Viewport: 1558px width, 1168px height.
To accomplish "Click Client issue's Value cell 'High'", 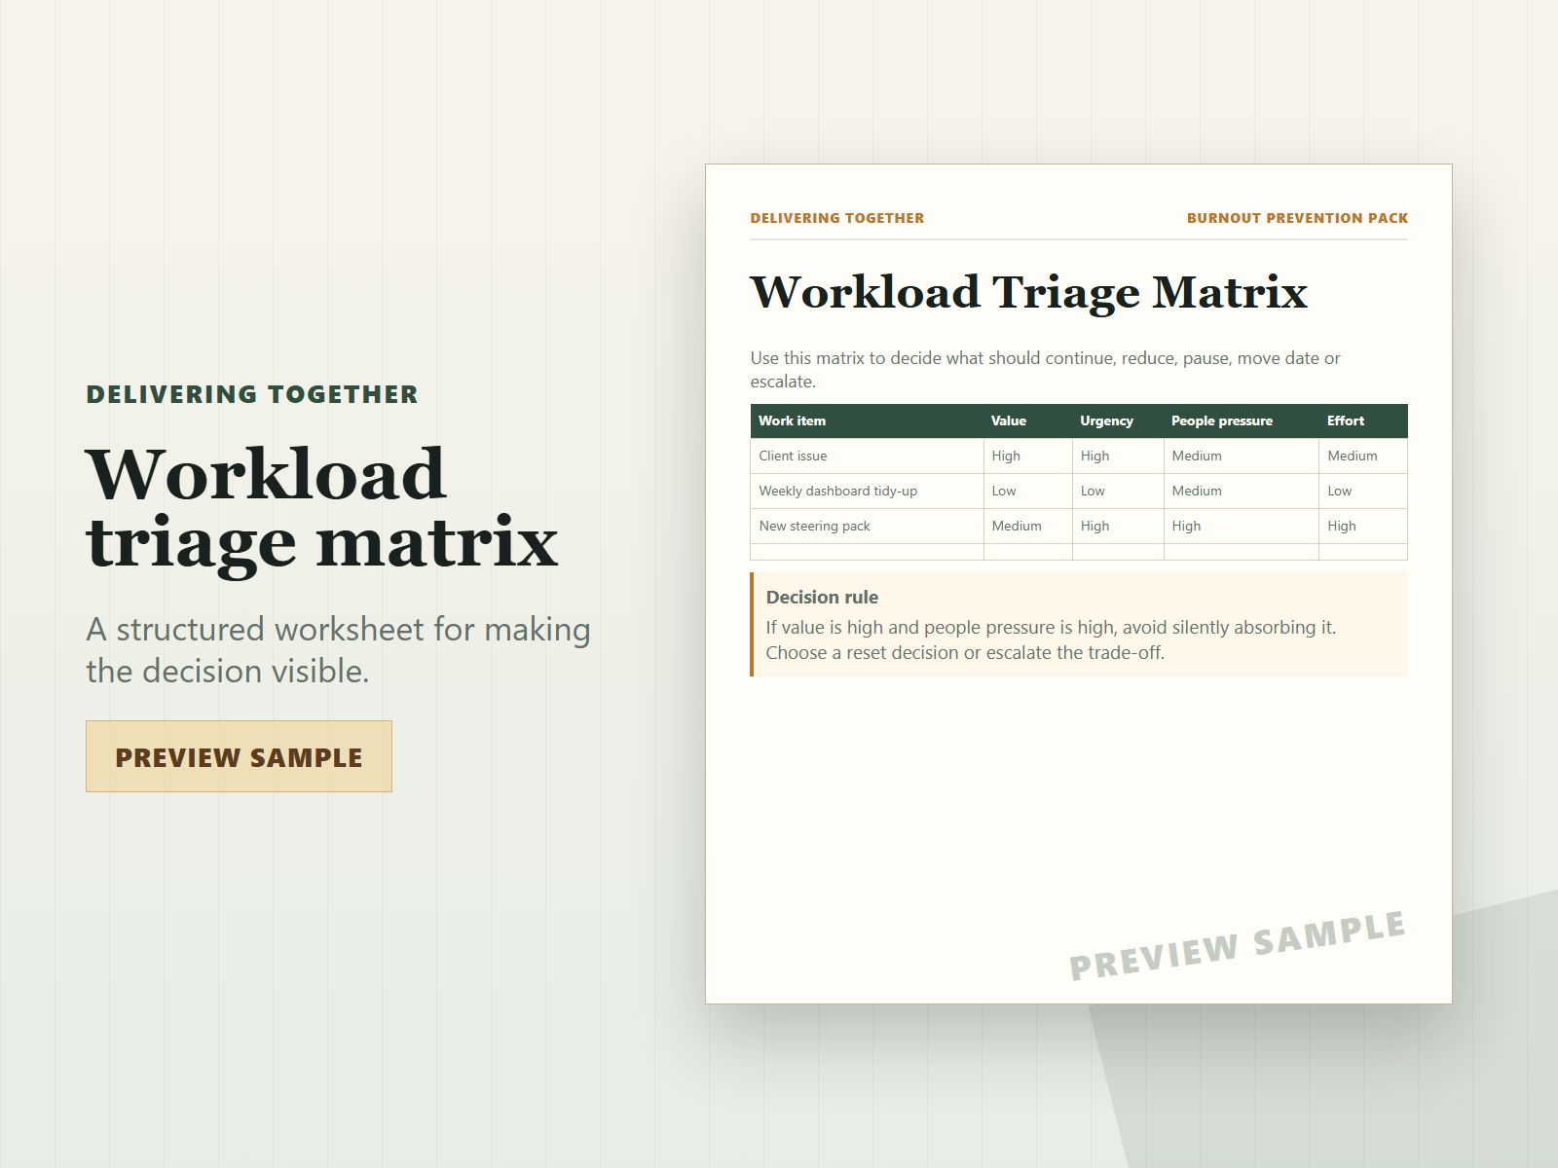I will (1027, 456).
